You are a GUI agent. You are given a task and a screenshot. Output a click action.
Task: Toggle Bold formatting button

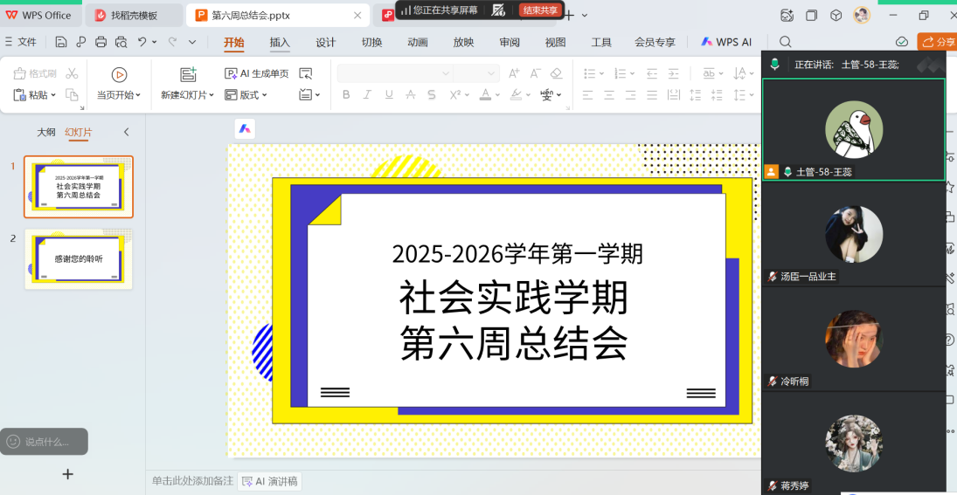point(346,95)
